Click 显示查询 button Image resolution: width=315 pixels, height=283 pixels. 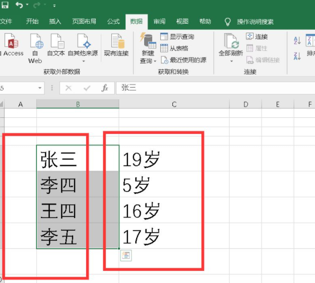click(x=177, y=37)
